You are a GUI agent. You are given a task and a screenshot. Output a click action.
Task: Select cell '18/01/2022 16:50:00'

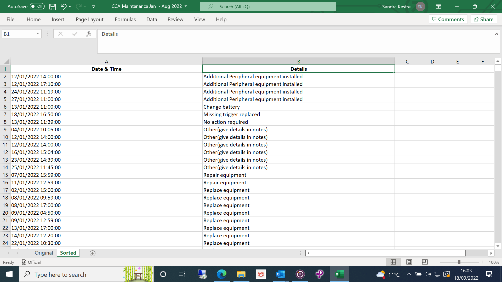[106, 114]
